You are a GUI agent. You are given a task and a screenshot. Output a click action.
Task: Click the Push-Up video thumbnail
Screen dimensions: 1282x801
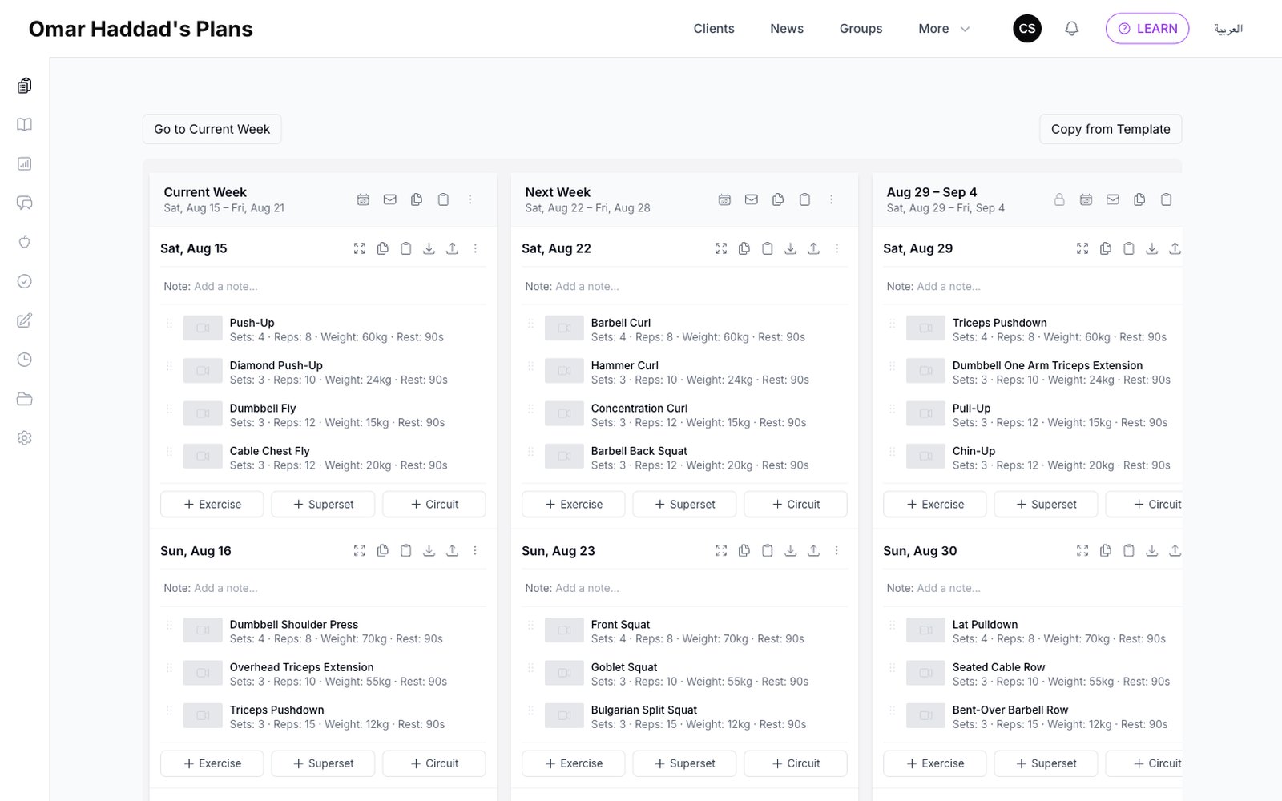pos(203,328)
